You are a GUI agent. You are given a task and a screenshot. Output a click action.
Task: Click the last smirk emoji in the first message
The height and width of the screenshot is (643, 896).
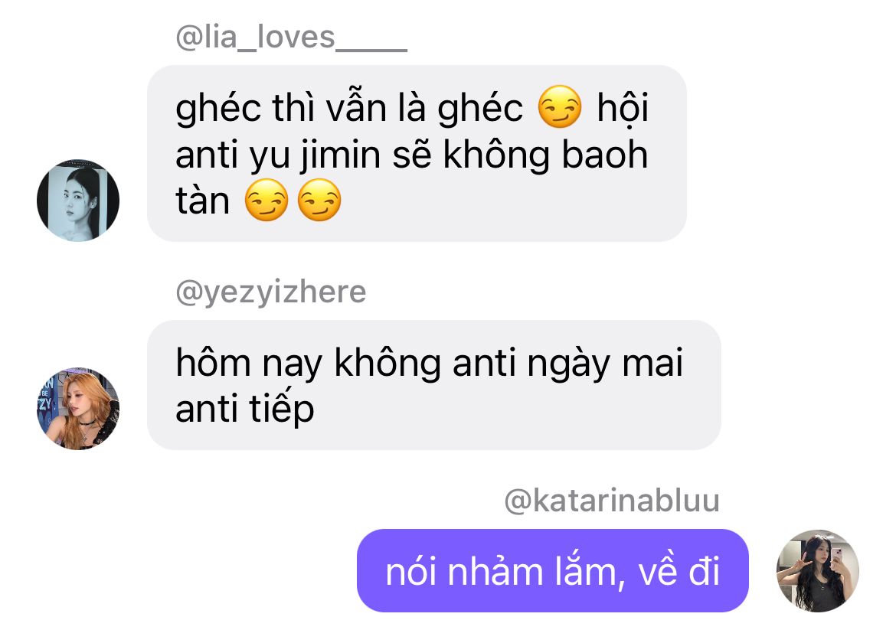319,200
